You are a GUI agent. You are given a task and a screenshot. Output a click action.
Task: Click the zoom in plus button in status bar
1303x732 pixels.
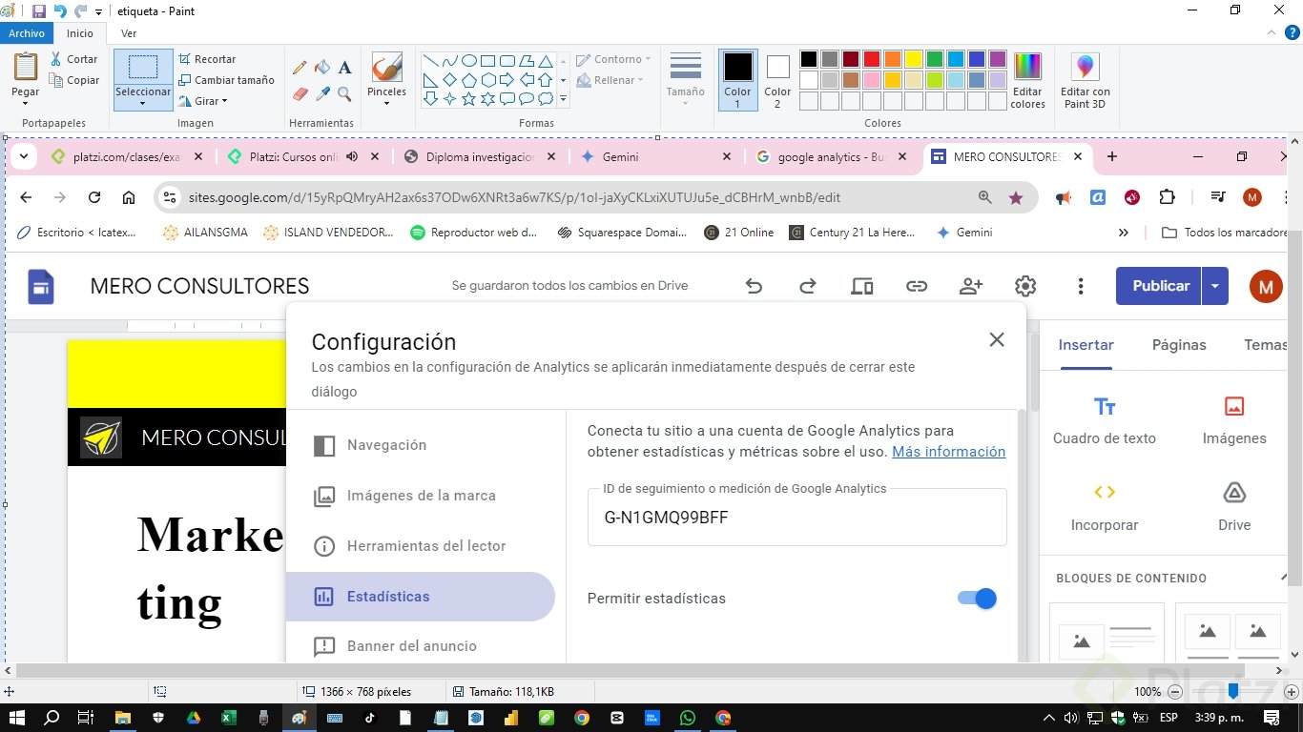tap(1291, 692)
